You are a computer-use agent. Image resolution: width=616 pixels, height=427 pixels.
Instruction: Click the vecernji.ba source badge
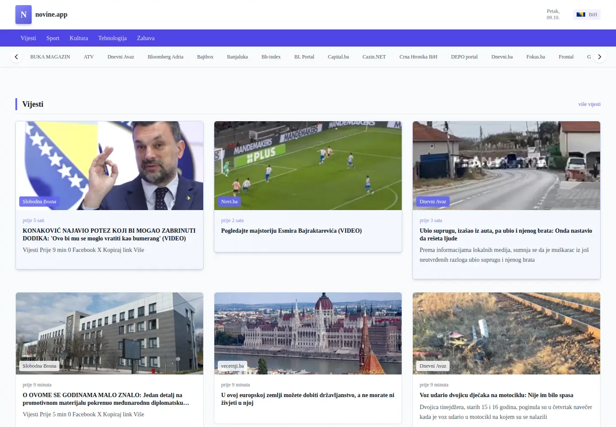click(232, 366)
